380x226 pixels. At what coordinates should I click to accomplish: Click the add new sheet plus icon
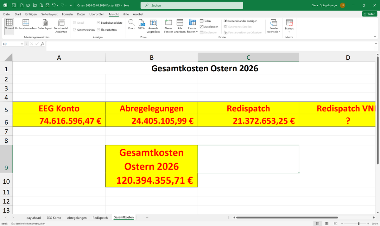147,217
